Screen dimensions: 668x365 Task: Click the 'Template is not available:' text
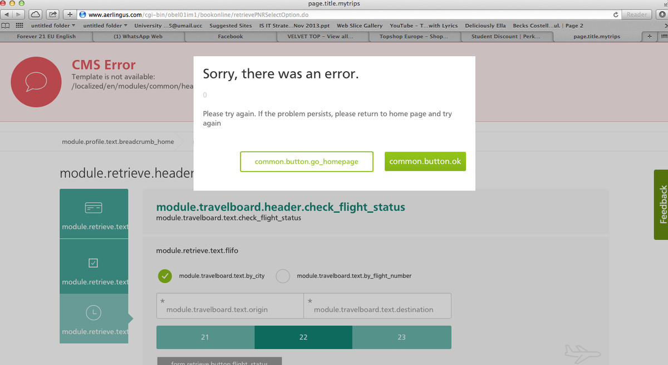pos(114,77)
